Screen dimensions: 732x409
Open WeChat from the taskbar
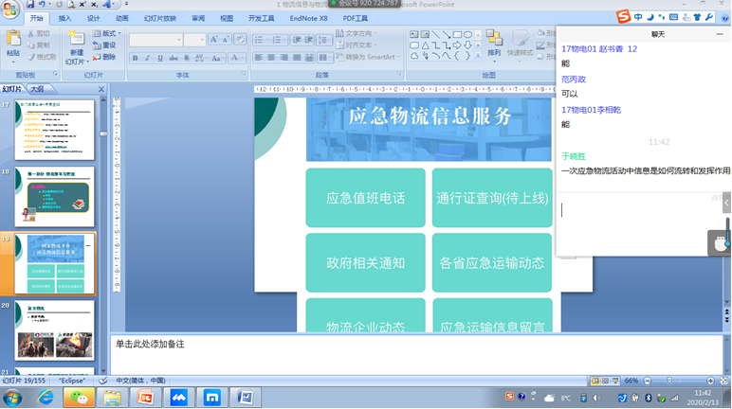point(80,398)
